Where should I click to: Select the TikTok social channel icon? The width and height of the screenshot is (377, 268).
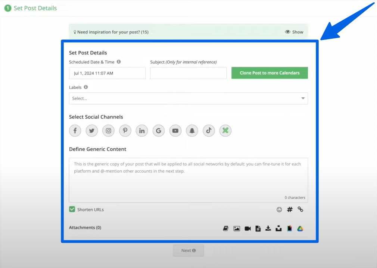[209, 130]
